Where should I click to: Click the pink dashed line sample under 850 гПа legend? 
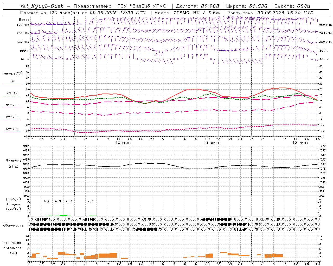click(12, 108)
